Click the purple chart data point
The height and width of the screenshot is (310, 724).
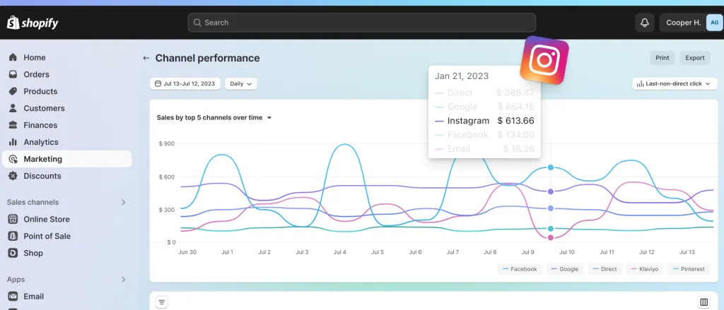click(550, 191)
